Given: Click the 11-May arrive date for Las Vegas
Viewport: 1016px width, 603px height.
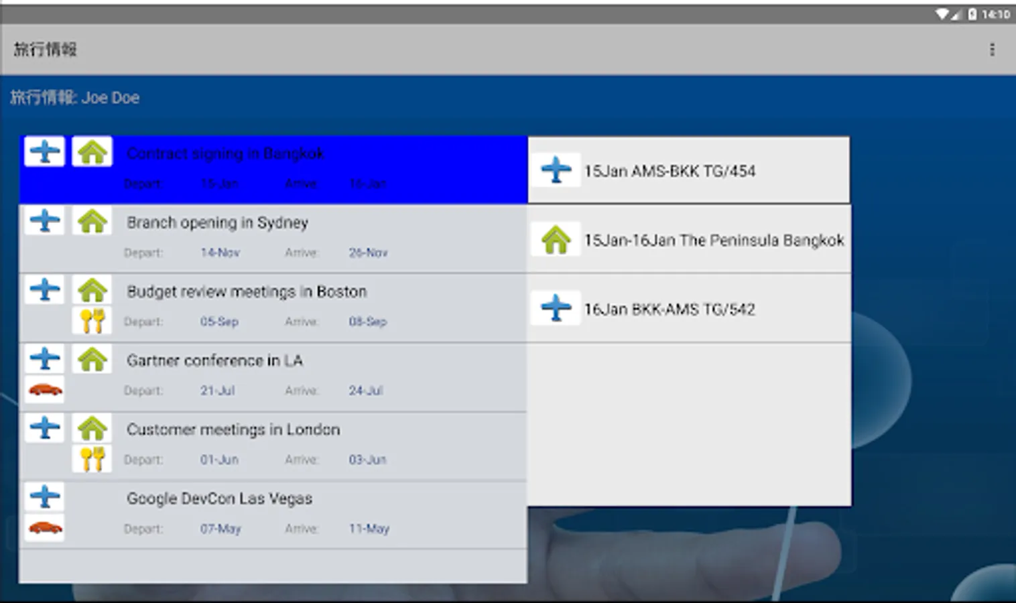Looking at the screenshot, I should 369,529.
